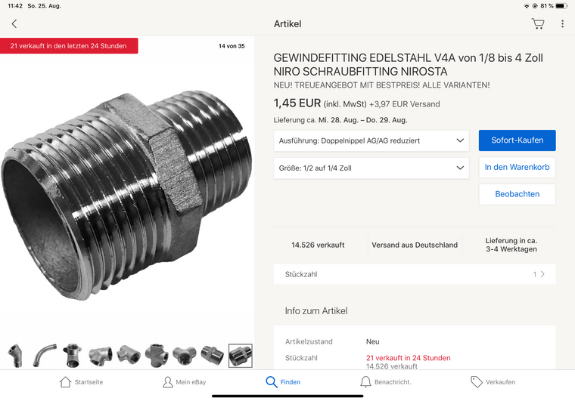Select the first elbow fitting thumbnail

(x=15, y=355)
